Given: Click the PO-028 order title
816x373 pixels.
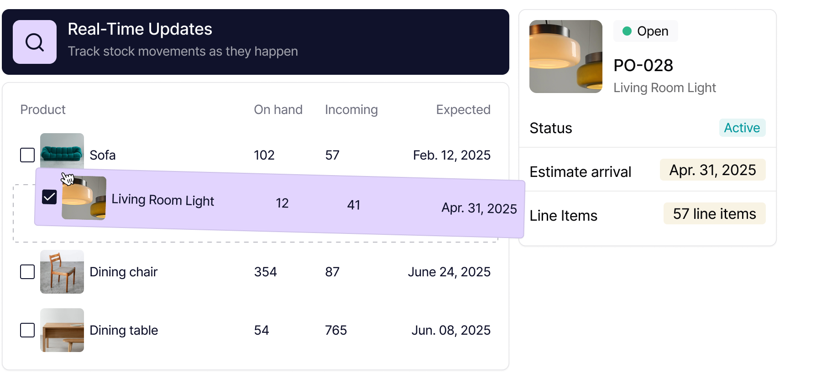Looking at the screenshot, I should pyautogui.click(x=643, y=66).
